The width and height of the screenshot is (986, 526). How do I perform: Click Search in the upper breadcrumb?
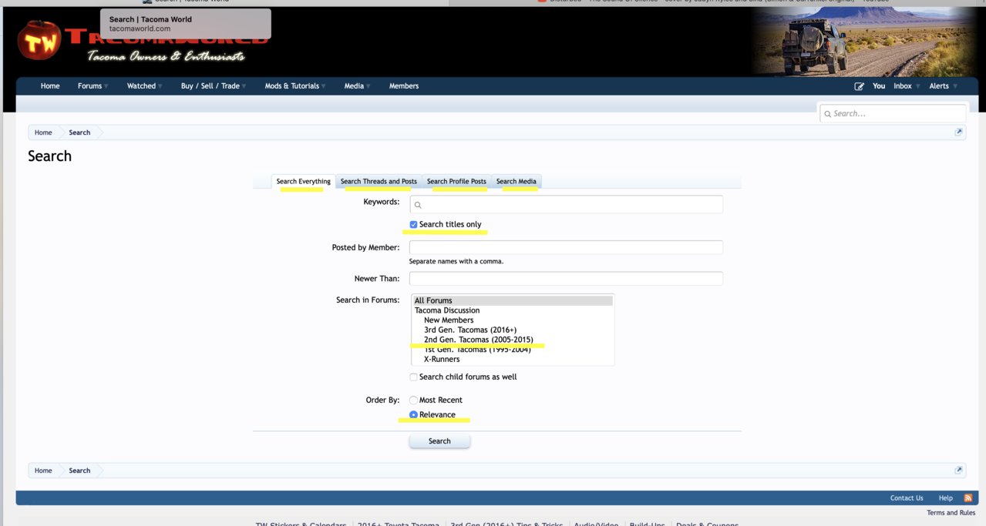point(79,132)
